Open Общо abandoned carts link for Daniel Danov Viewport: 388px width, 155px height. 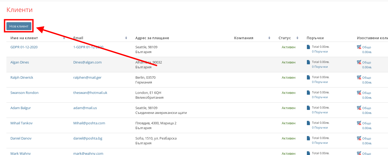pos(367,138)
